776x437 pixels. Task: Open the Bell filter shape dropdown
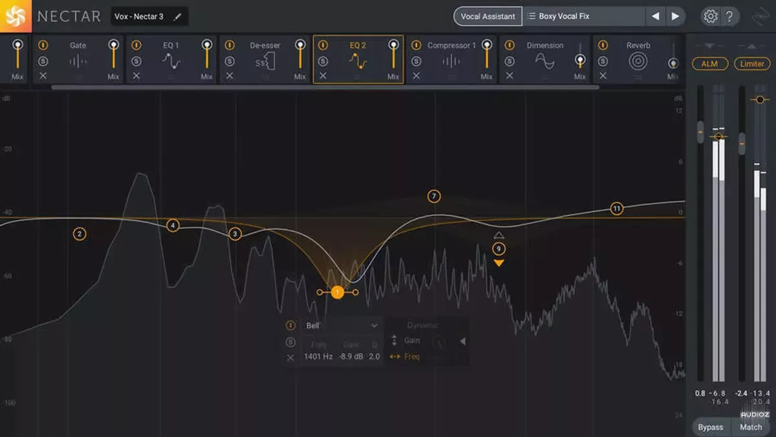(x=342, y=326)
